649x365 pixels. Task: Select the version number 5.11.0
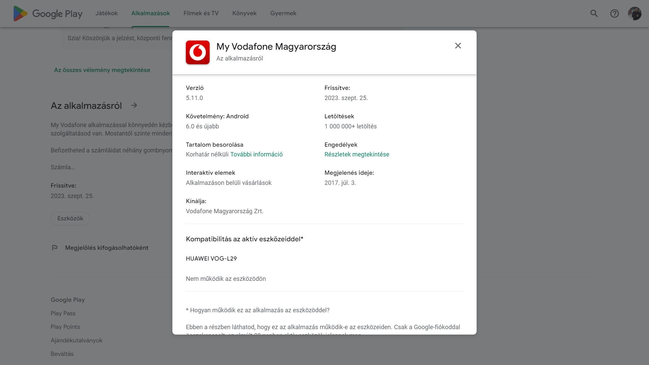194,98
